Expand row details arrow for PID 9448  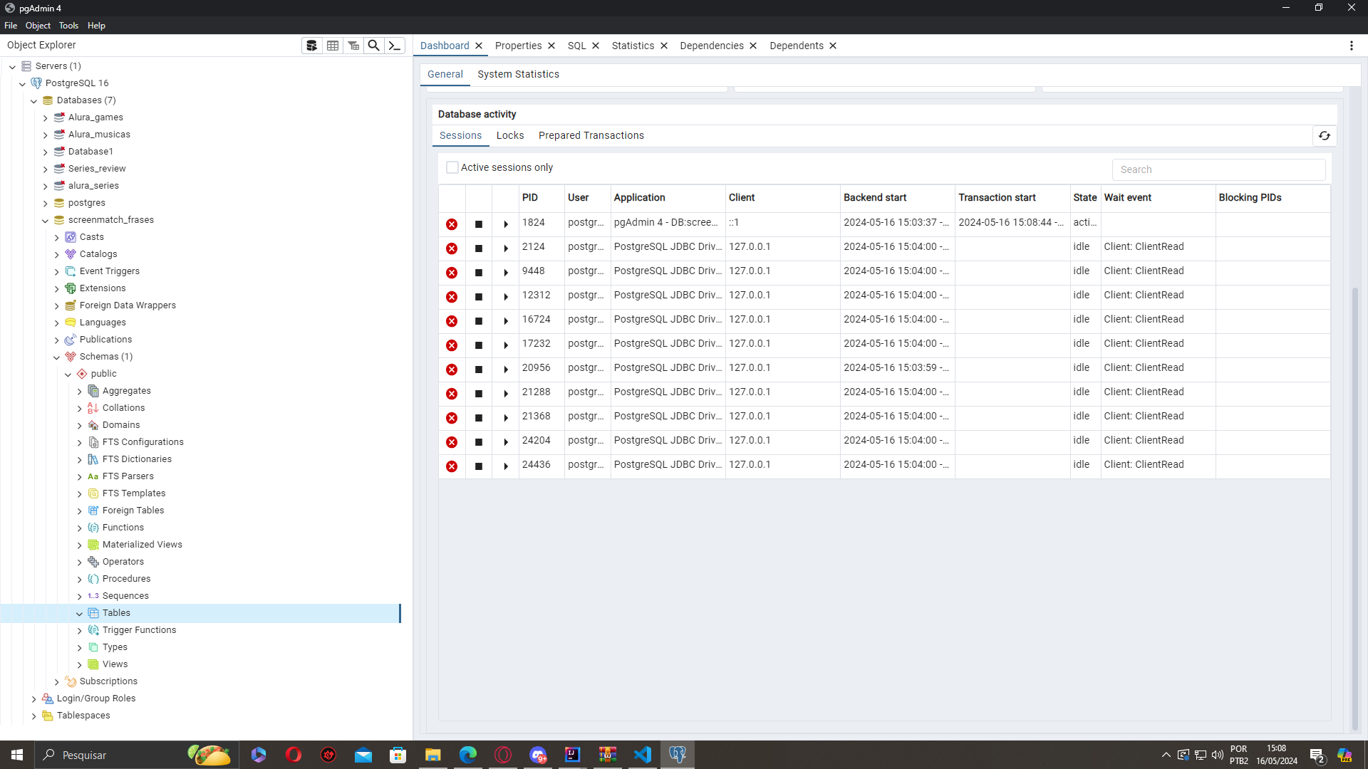point(507,272)
